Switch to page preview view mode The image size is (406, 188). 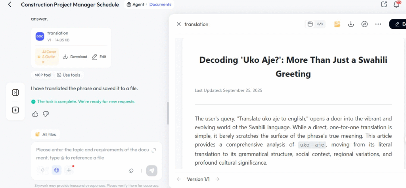point(310,24)
